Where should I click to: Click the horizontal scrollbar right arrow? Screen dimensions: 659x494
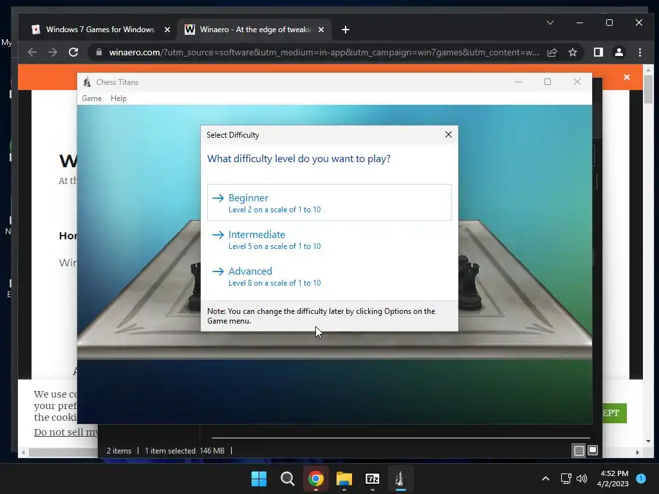coord(638,452)
